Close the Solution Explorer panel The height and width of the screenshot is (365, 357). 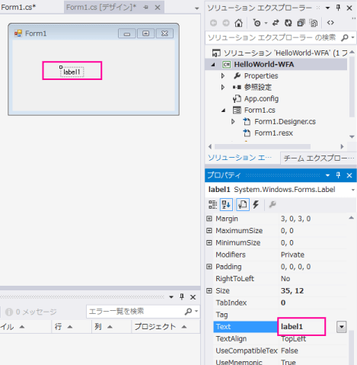tap(349, 8)
